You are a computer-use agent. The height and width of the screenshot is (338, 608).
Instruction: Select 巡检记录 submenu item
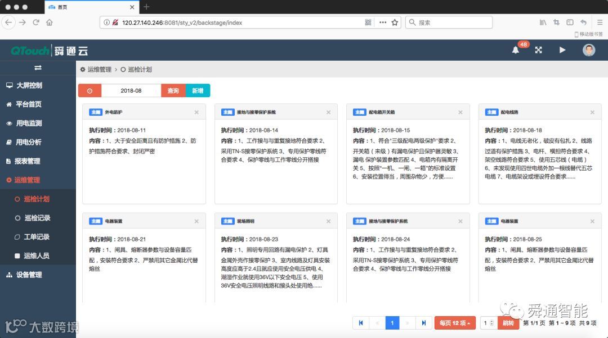[38, 218]
